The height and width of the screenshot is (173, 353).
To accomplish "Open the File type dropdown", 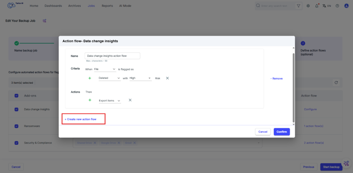I will (104, 69).
